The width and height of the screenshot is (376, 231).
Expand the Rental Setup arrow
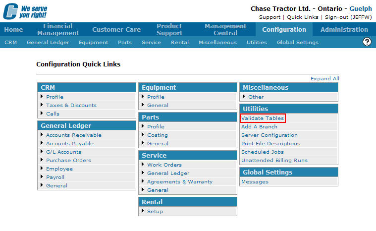click(x=143, y=211)
